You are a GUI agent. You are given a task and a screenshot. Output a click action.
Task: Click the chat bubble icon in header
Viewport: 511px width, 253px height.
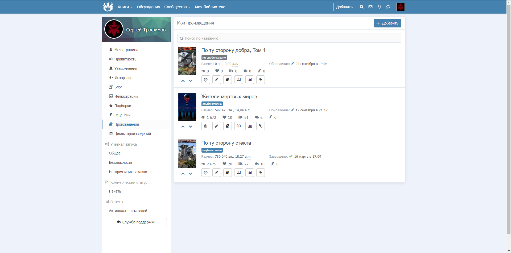(388, 7)
